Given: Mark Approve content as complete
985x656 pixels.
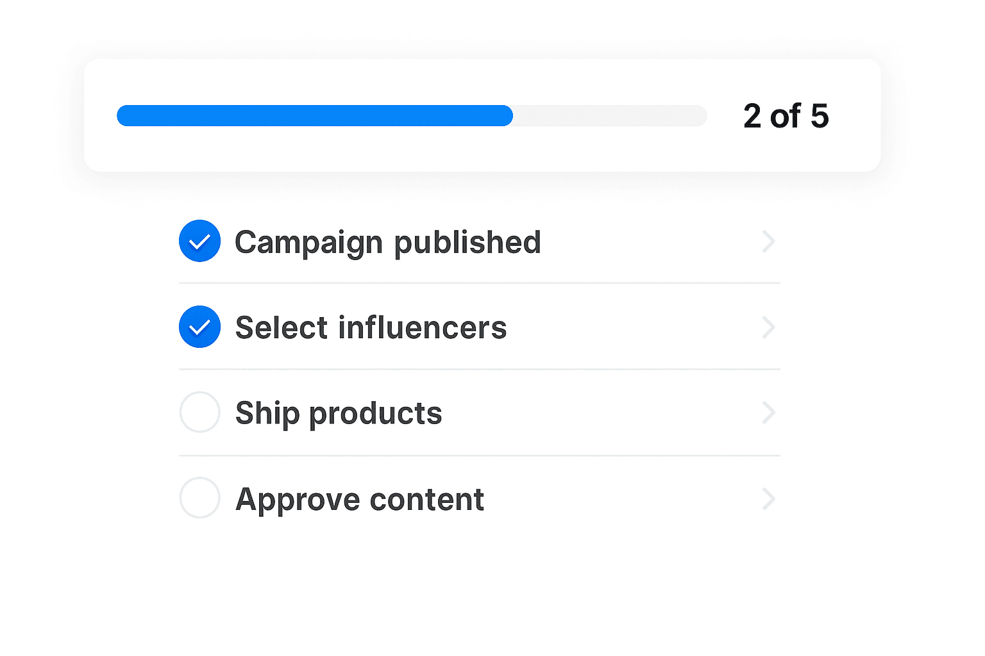Looking at the screenshot, I should tap(199, 498).
